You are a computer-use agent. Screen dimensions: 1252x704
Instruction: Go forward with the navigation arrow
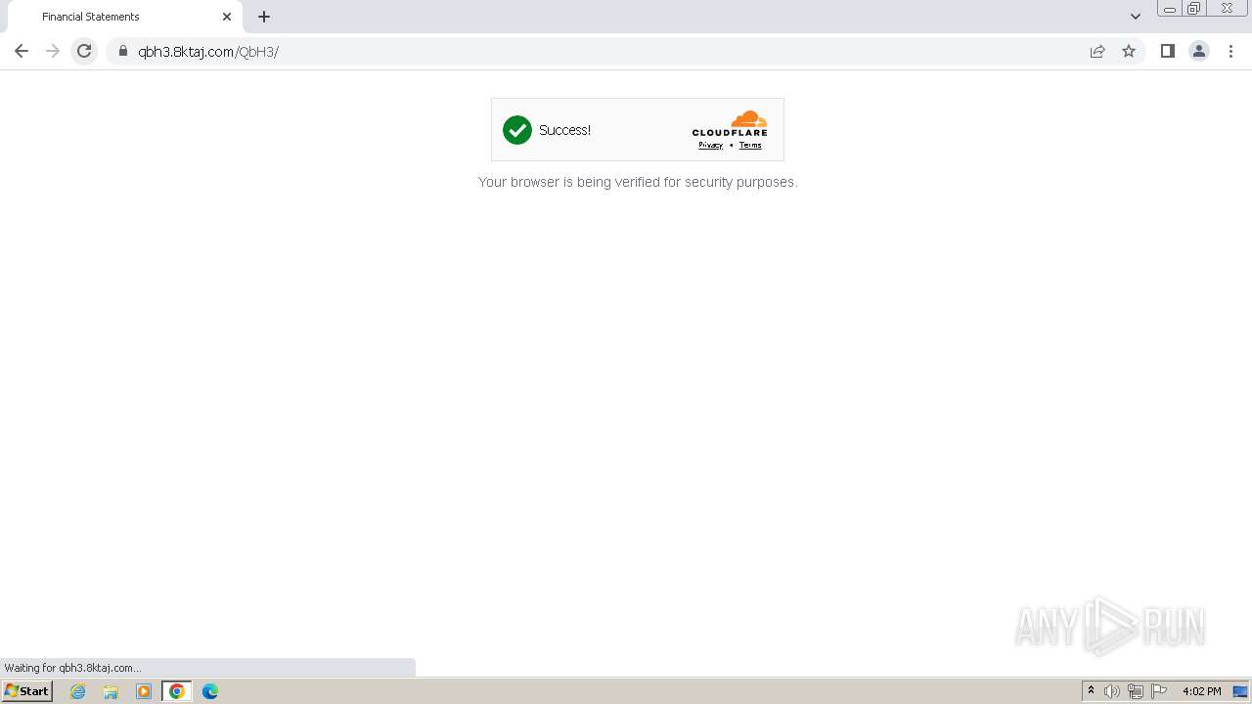tap(53, 51)
